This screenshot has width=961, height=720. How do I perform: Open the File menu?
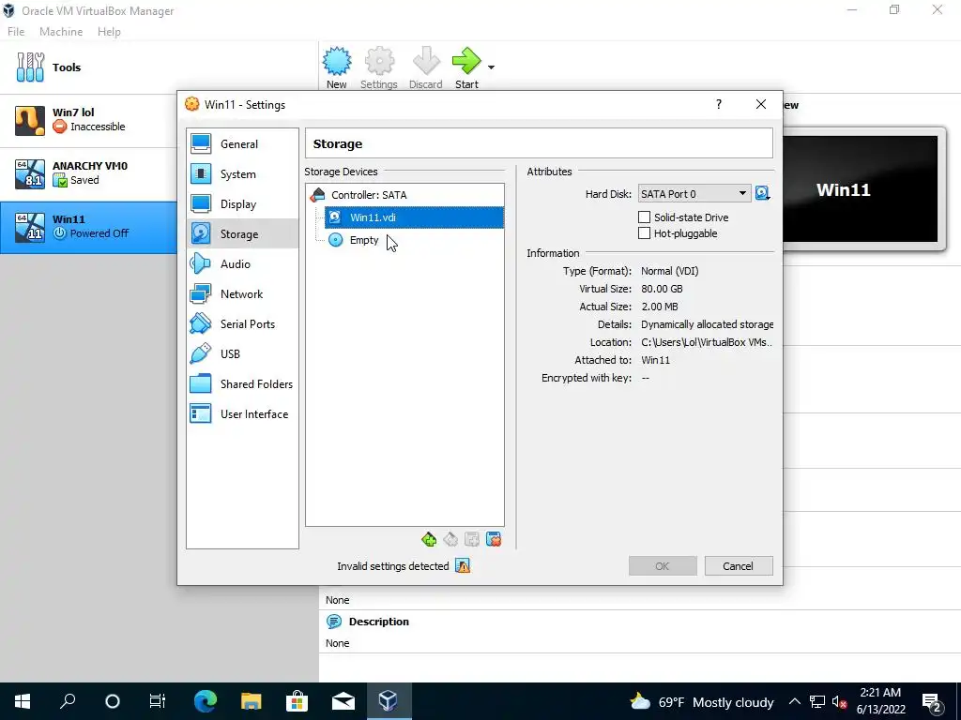coord(16,31)
